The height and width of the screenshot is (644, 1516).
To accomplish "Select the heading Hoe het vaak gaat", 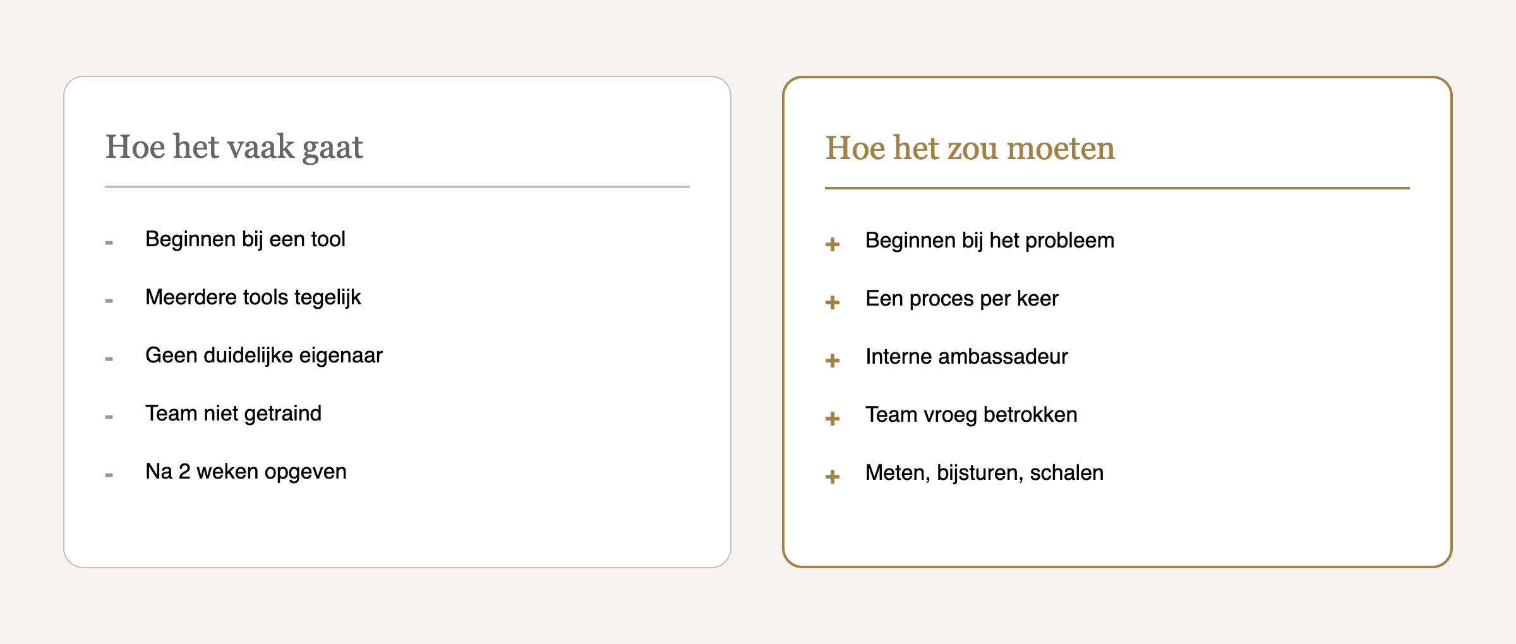I will pos(234,147).
